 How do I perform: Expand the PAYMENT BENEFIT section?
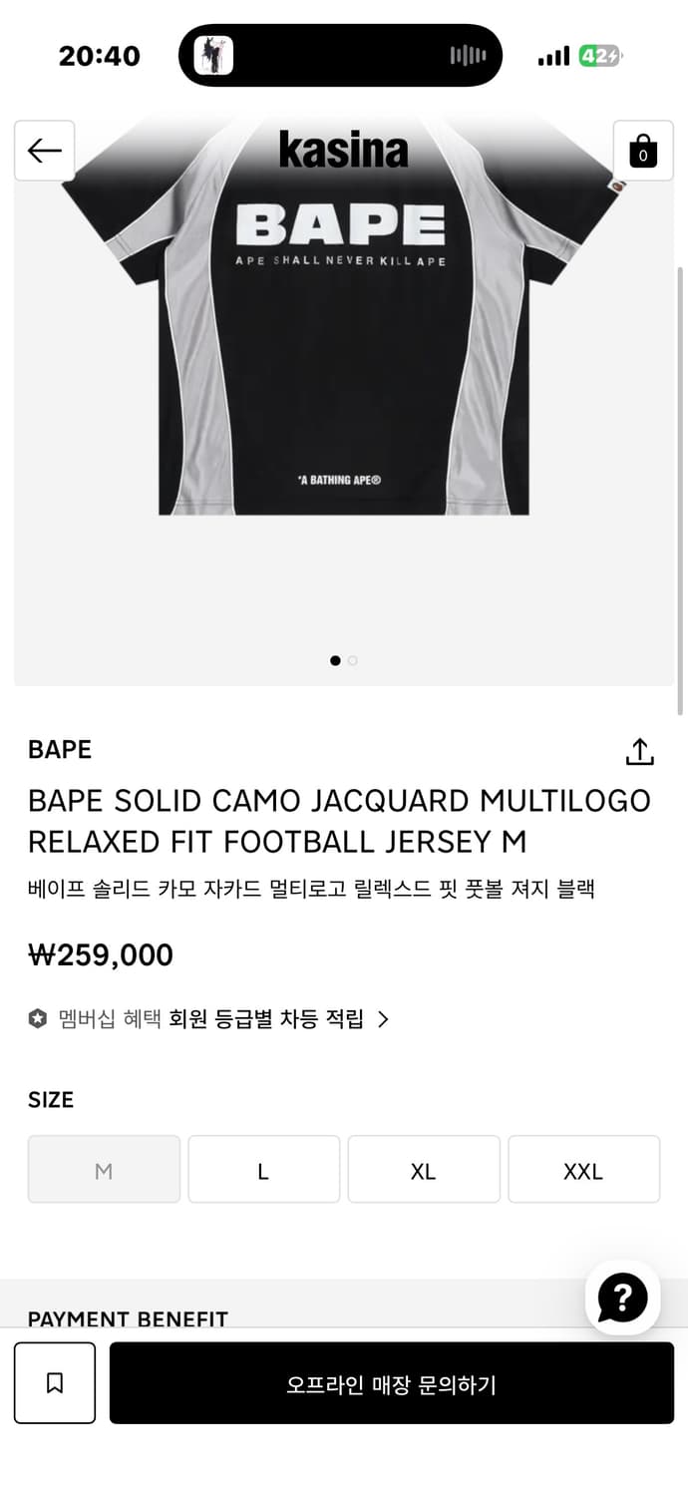pyautogui.click(x=128, y=1318)
